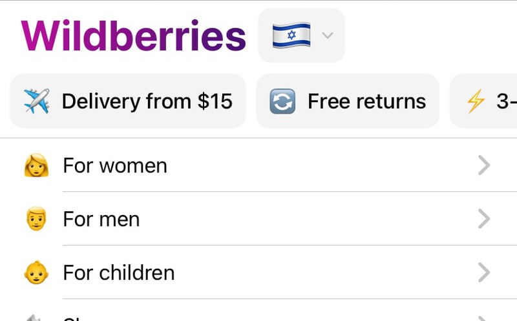The width and height of the screenshot is (517, 321).
Task: Open the For children category
Action: tap(258, 273)
